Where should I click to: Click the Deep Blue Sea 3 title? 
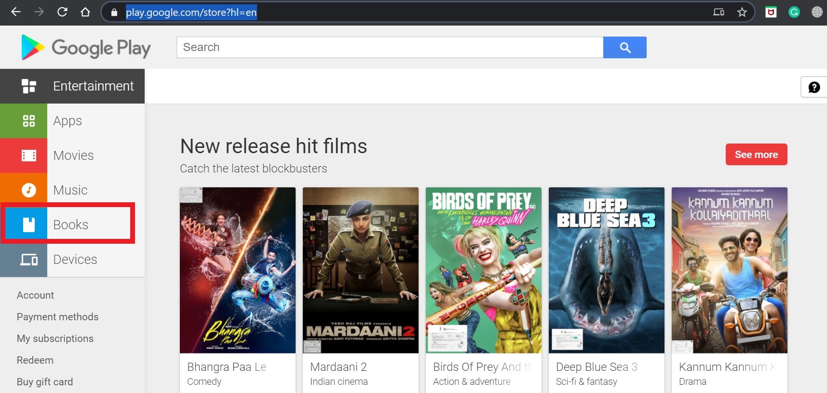point(597,367)
